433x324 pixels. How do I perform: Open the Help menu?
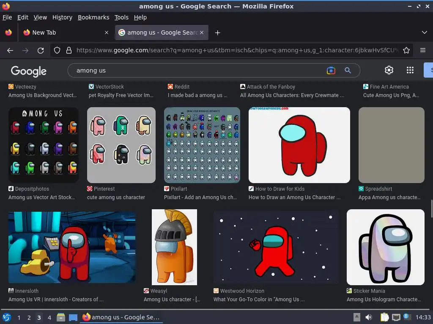pos(140,17)
